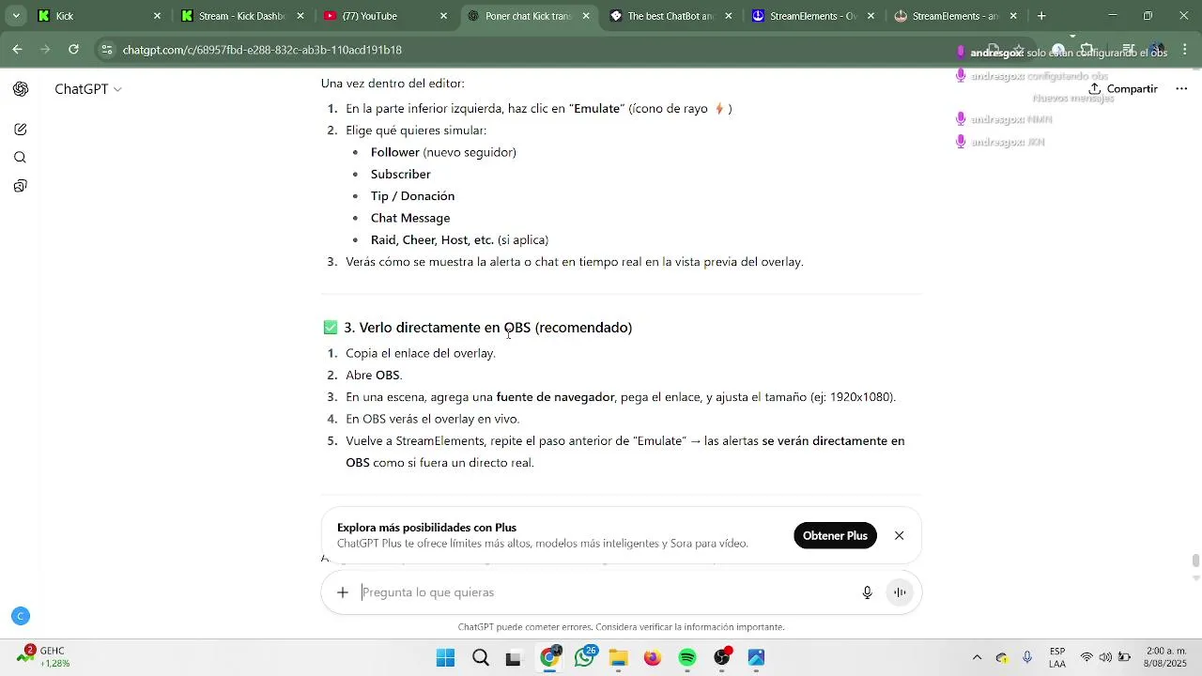The height and width of the screenshot is (676, 1202).
Task: Open the GEHC stock widget
Action: point(43,657)
